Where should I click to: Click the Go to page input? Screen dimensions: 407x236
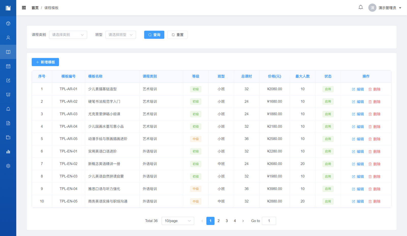[x=269, y=221]
